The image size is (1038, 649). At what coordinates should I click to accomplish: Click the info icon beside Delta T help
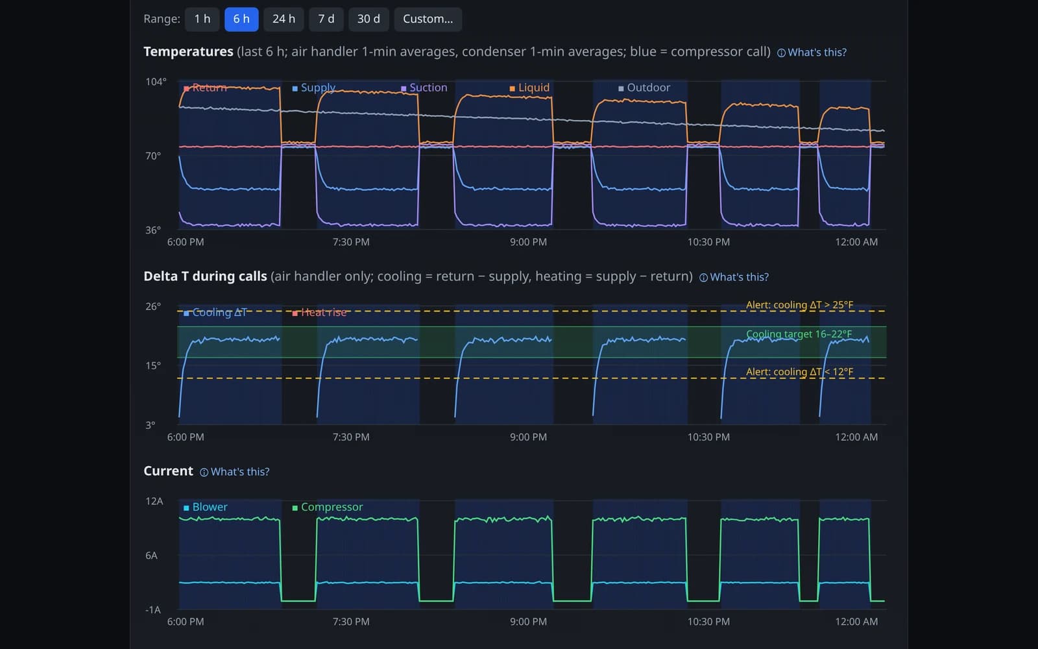click(703, 278)
